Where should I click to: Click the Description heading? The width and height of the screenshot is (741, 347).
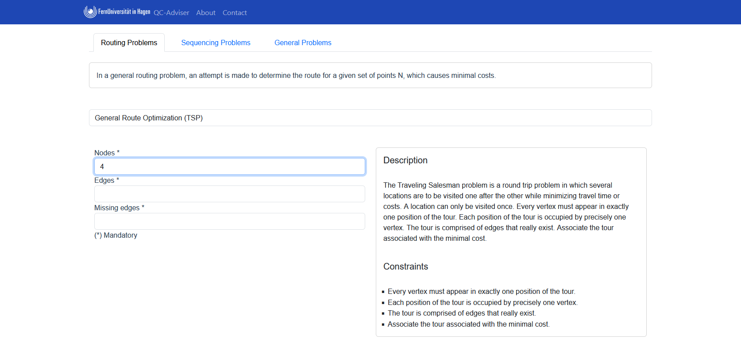pyautogui.click(x=405, y=160)
